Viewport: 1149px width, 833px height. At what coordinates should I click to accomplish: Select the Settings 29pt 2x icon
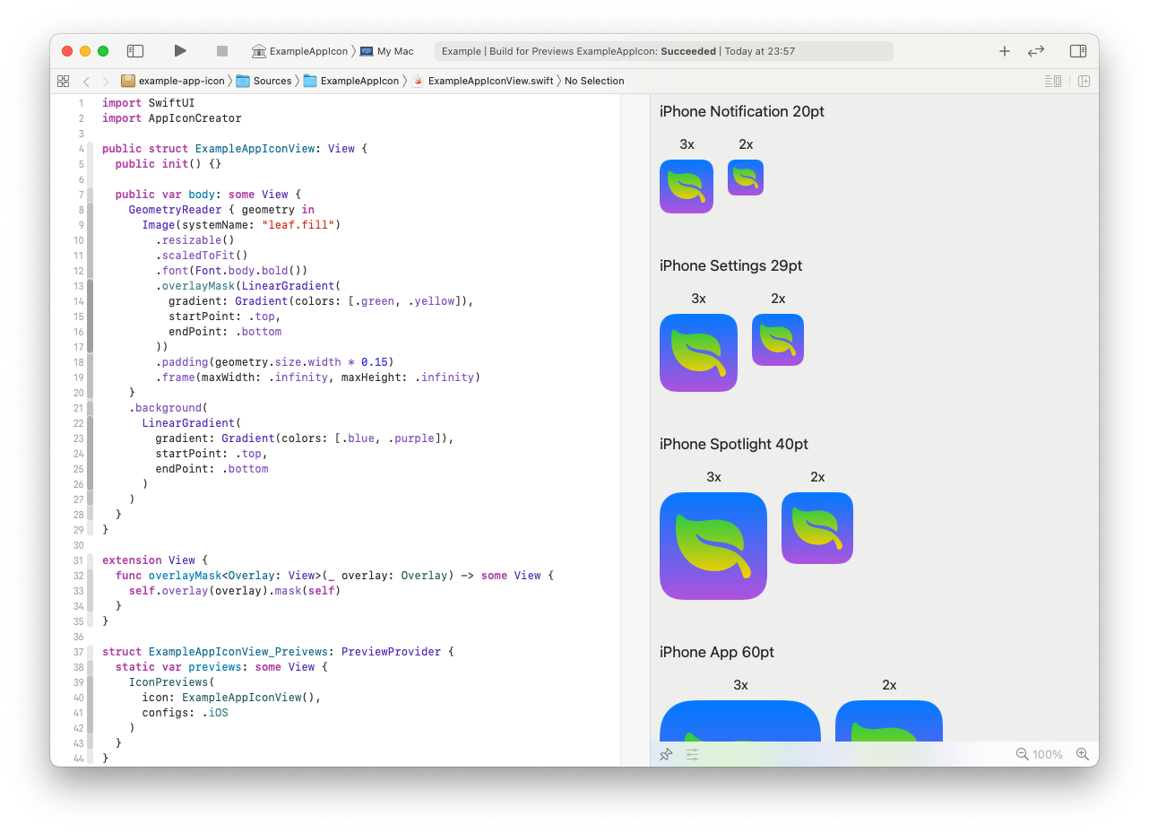pos(778,340)
